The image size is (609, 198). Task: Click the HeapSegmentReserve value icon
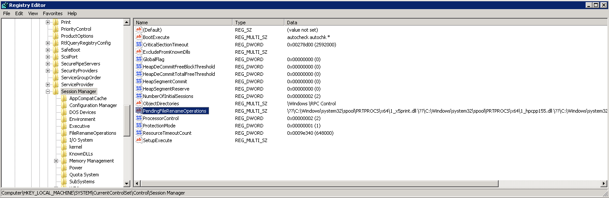(139, 89)
